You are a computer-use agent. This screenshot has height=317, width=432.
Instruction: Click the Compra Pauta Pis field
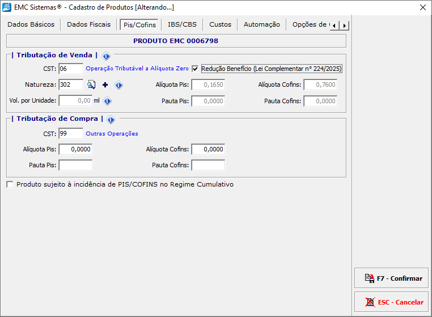[75, 165]
